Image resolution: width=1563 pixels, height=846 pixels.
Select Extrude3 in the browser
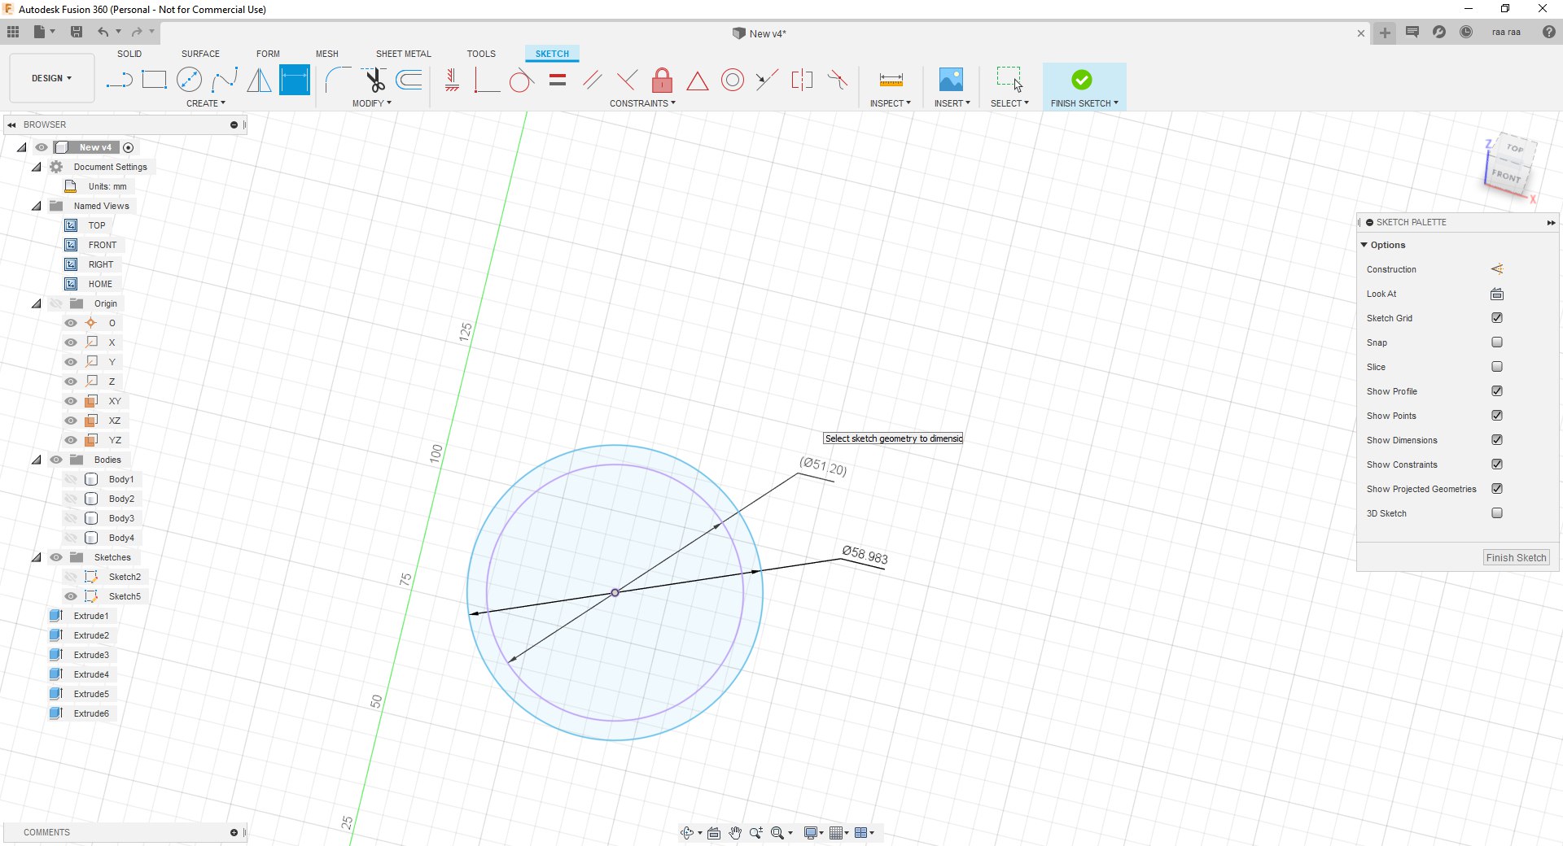click(91, 655)
